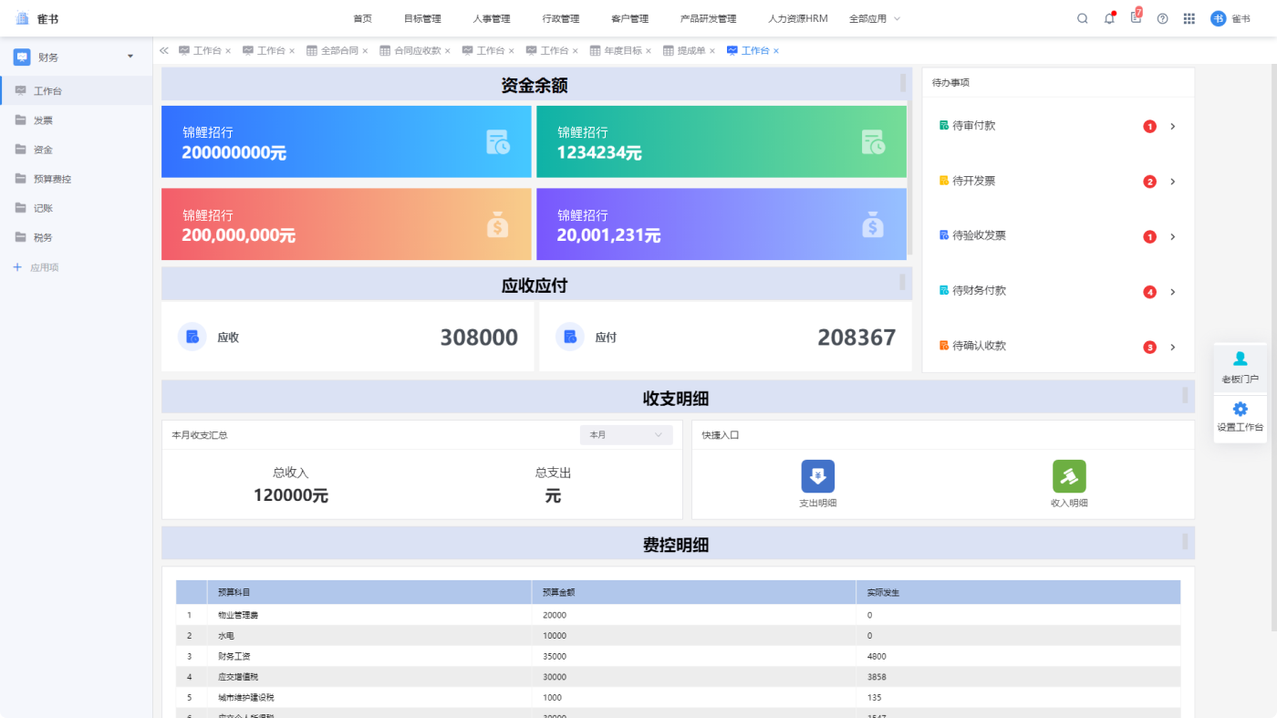Screen dimensions: 1277x718
Task: Click the money bag icon on 200,000,000元 card
Action: point(498,224)
